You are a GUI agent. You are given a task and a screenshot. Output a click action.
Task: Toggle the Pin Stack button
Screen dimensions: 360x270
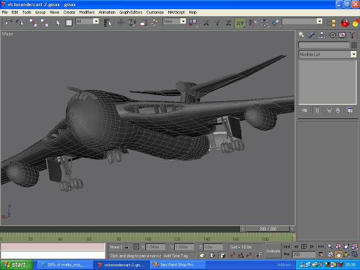pos(305,110)
